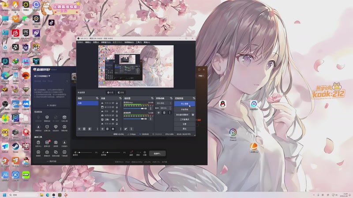Add a new source with plus icon
353x198 pixels.
(102, 129)
